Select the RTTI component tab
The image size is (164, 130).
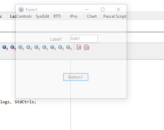[x=59, y=16]
